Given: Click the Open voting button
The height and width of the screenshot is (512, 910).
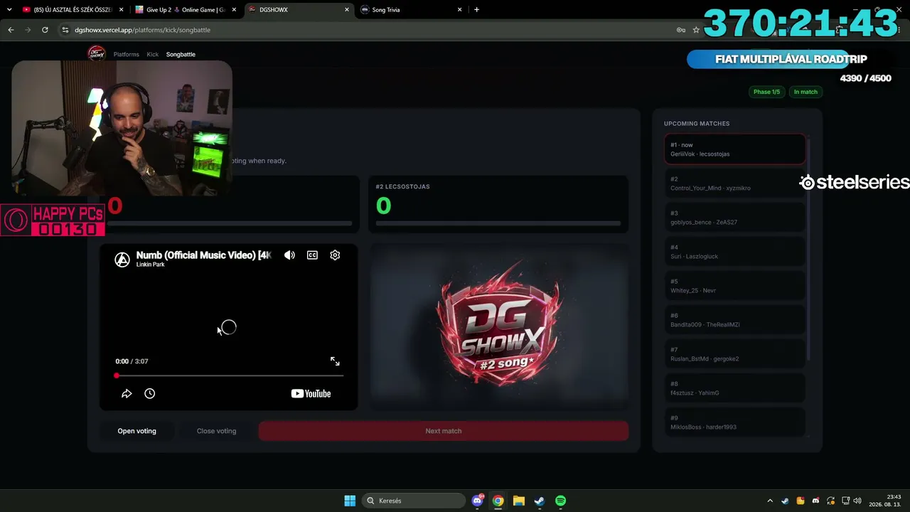Looking at the screenshot, I should [136, 431].
